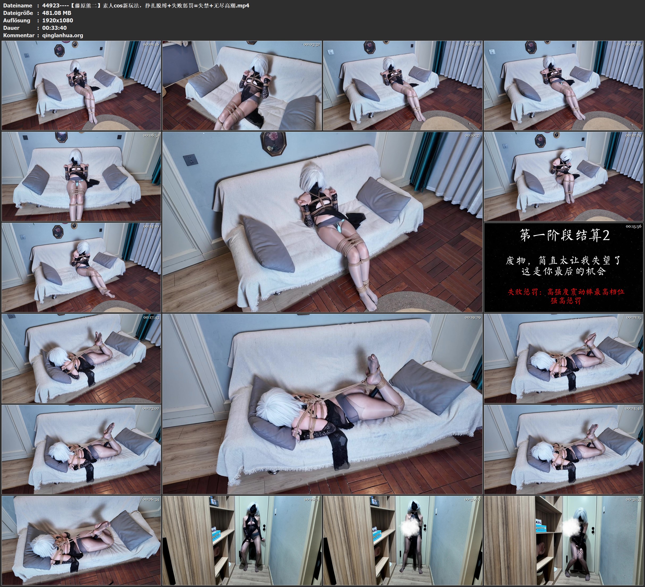Screen dimensions: 645x587
Task: Open the thumbnail at 00:23:02
Action: [81, 449]
